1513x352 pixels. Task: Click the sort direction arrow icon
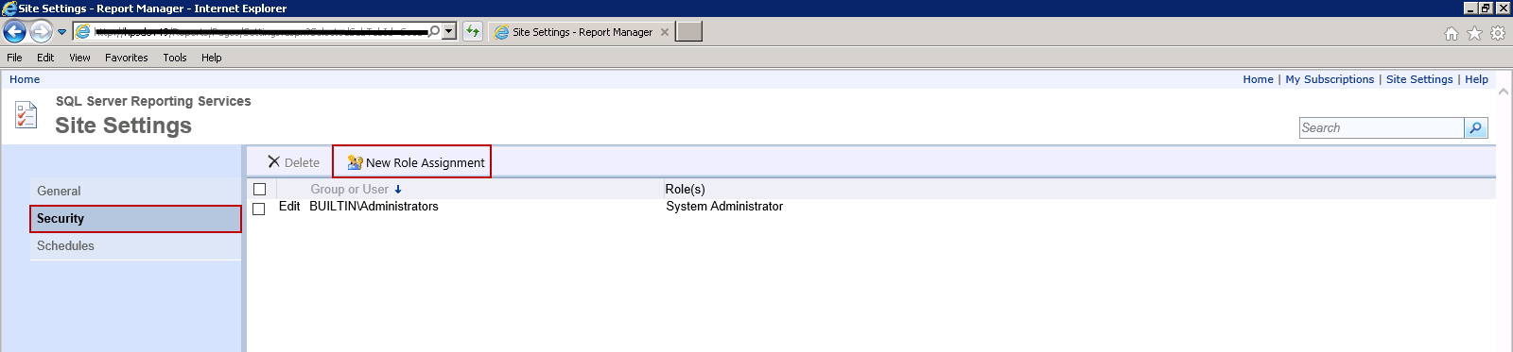398,190
